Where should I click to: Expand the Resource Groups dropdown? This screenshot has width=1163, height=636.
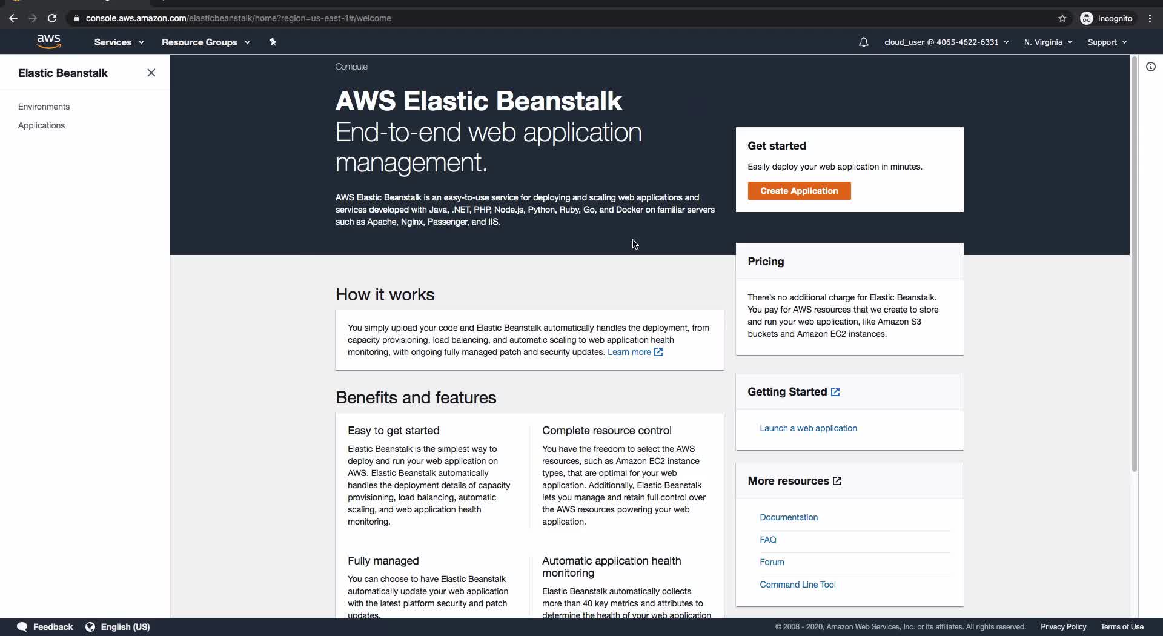205,42
